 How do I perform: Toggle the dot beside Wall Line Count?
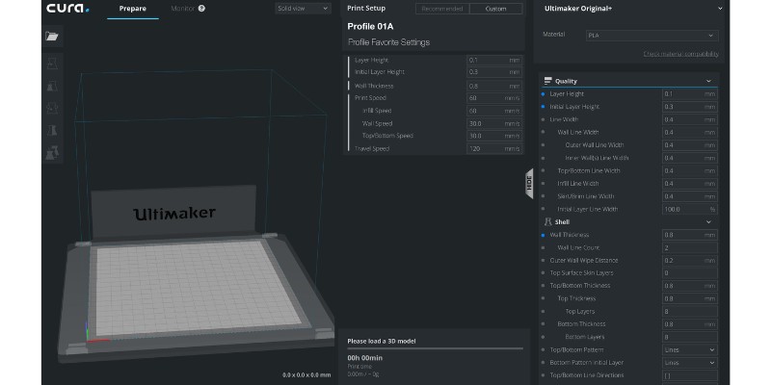pyautogui.click(x=543, y=247)
